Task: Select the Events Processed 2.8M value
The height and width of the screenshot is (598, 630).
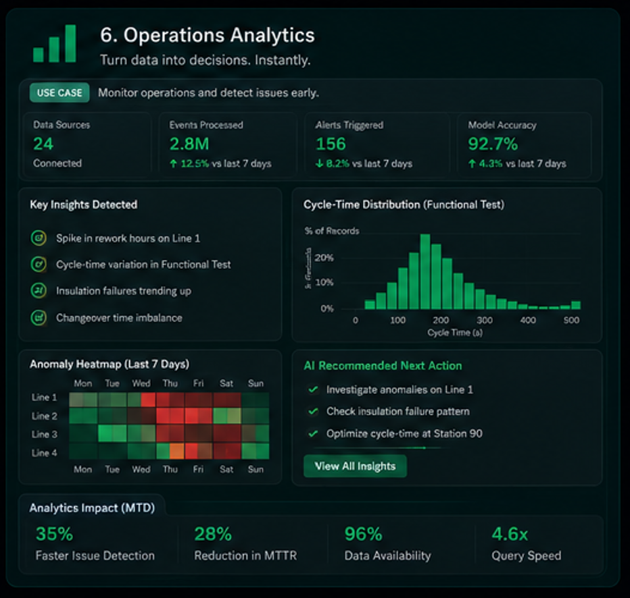Action: coord(189,144)
